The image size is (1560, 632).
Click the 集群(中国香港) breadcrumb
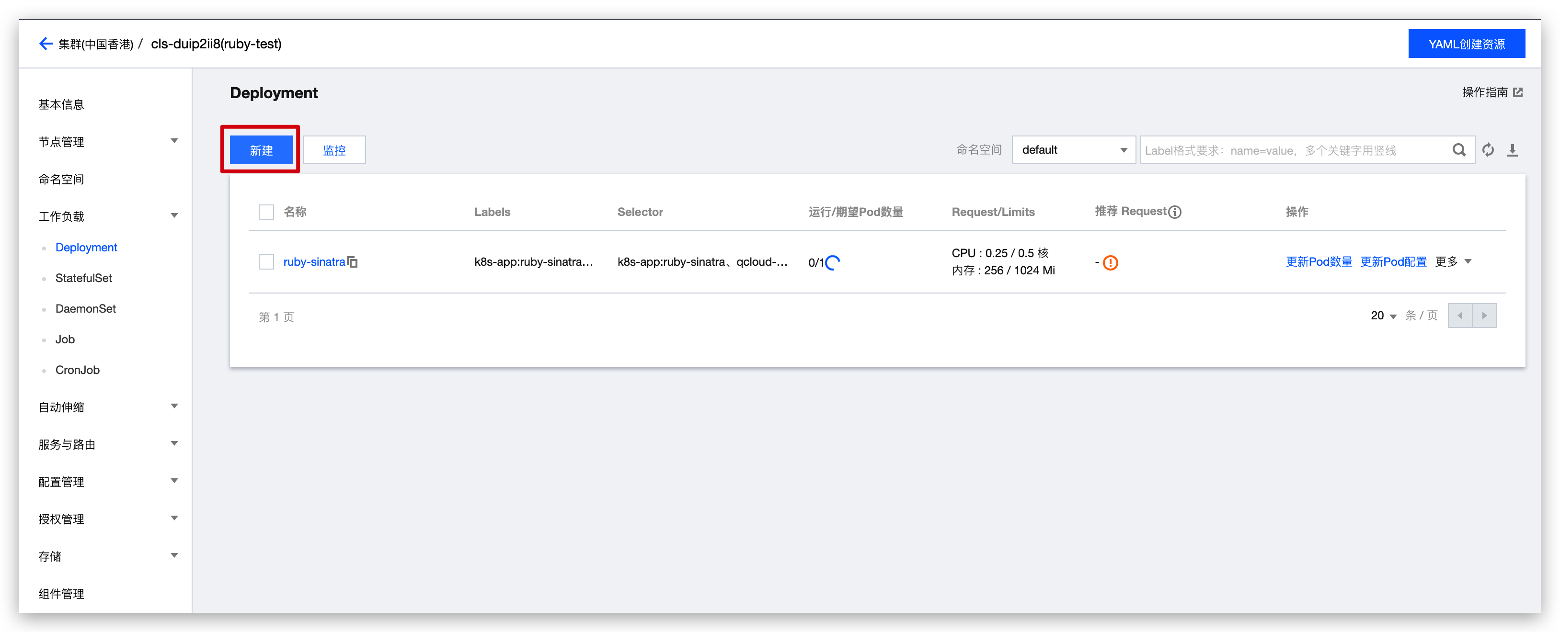[96, 44]
